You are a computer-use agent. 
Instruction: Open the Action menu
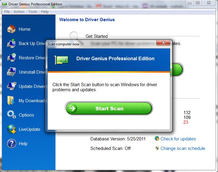click(x=19, y=12)
